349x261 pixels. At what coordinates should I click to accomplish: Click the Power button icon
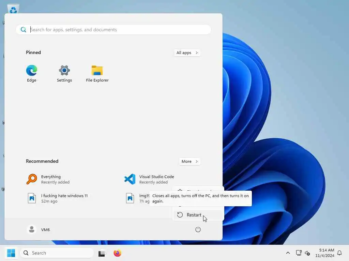pyautogui.click(x=198, y=229)
